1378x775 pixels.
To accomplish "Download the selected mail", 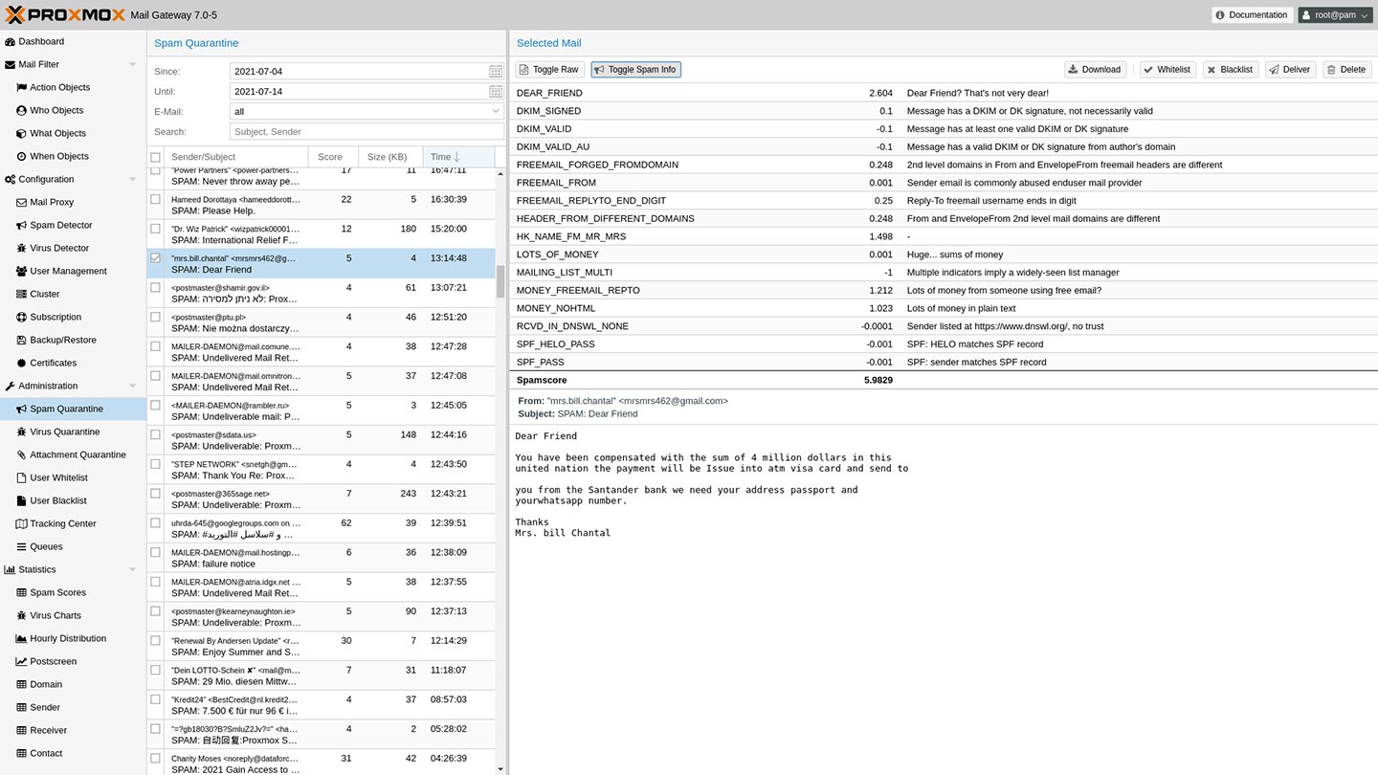I will click(x=1096, y=69).
